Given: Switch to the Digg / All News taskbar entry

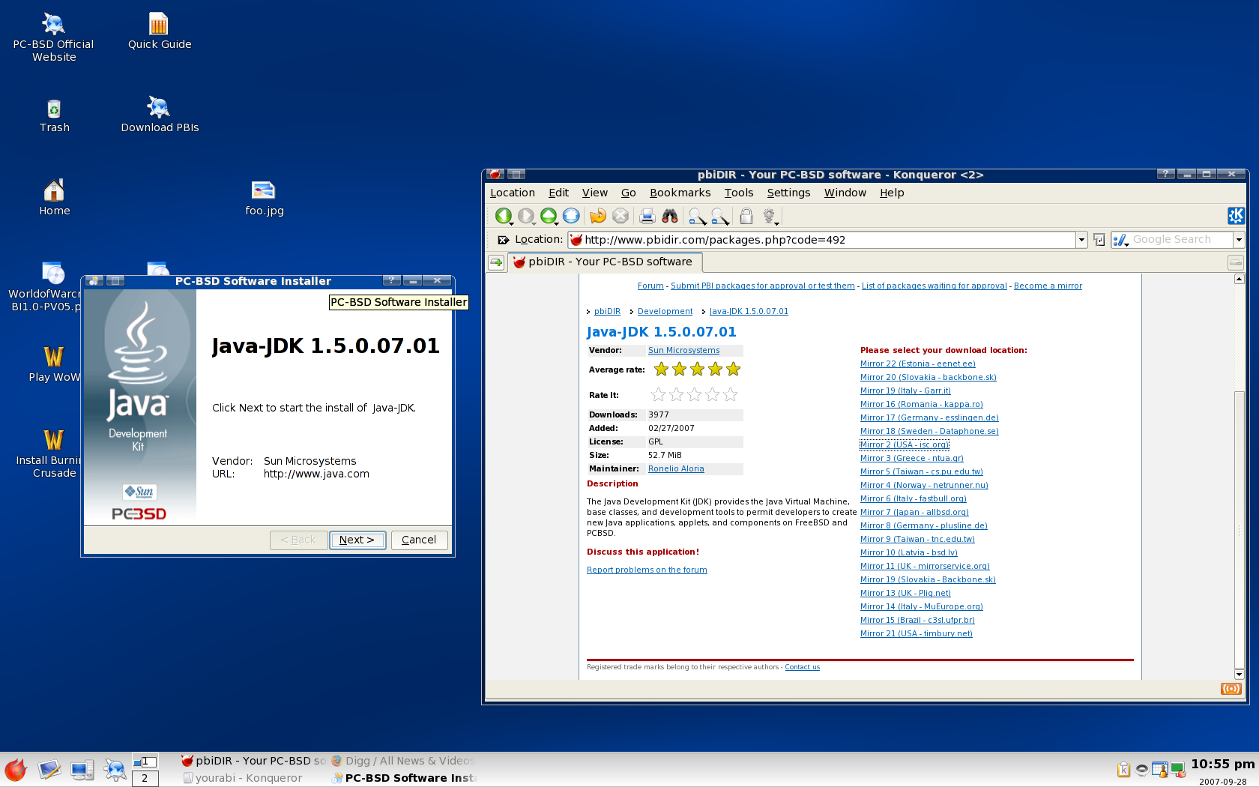Looking at the screenshot, I should [x=403, y=761].
